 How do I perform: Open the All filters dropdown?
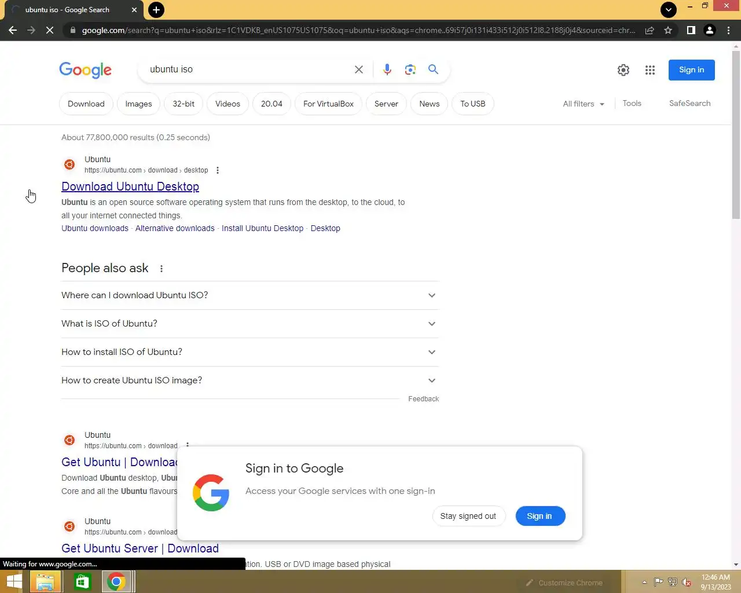coord(584,104)
